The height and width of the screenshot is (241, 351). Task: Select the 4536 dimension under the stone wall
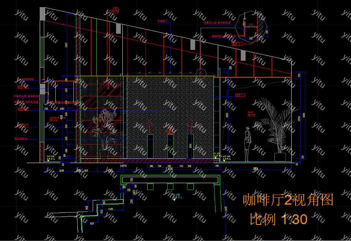[170, 169]
